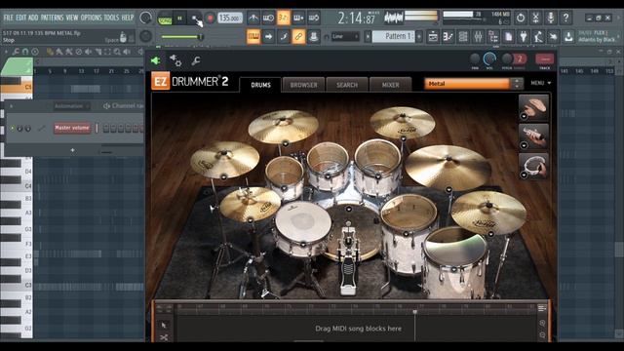Click the microphone recording icon

551,18
